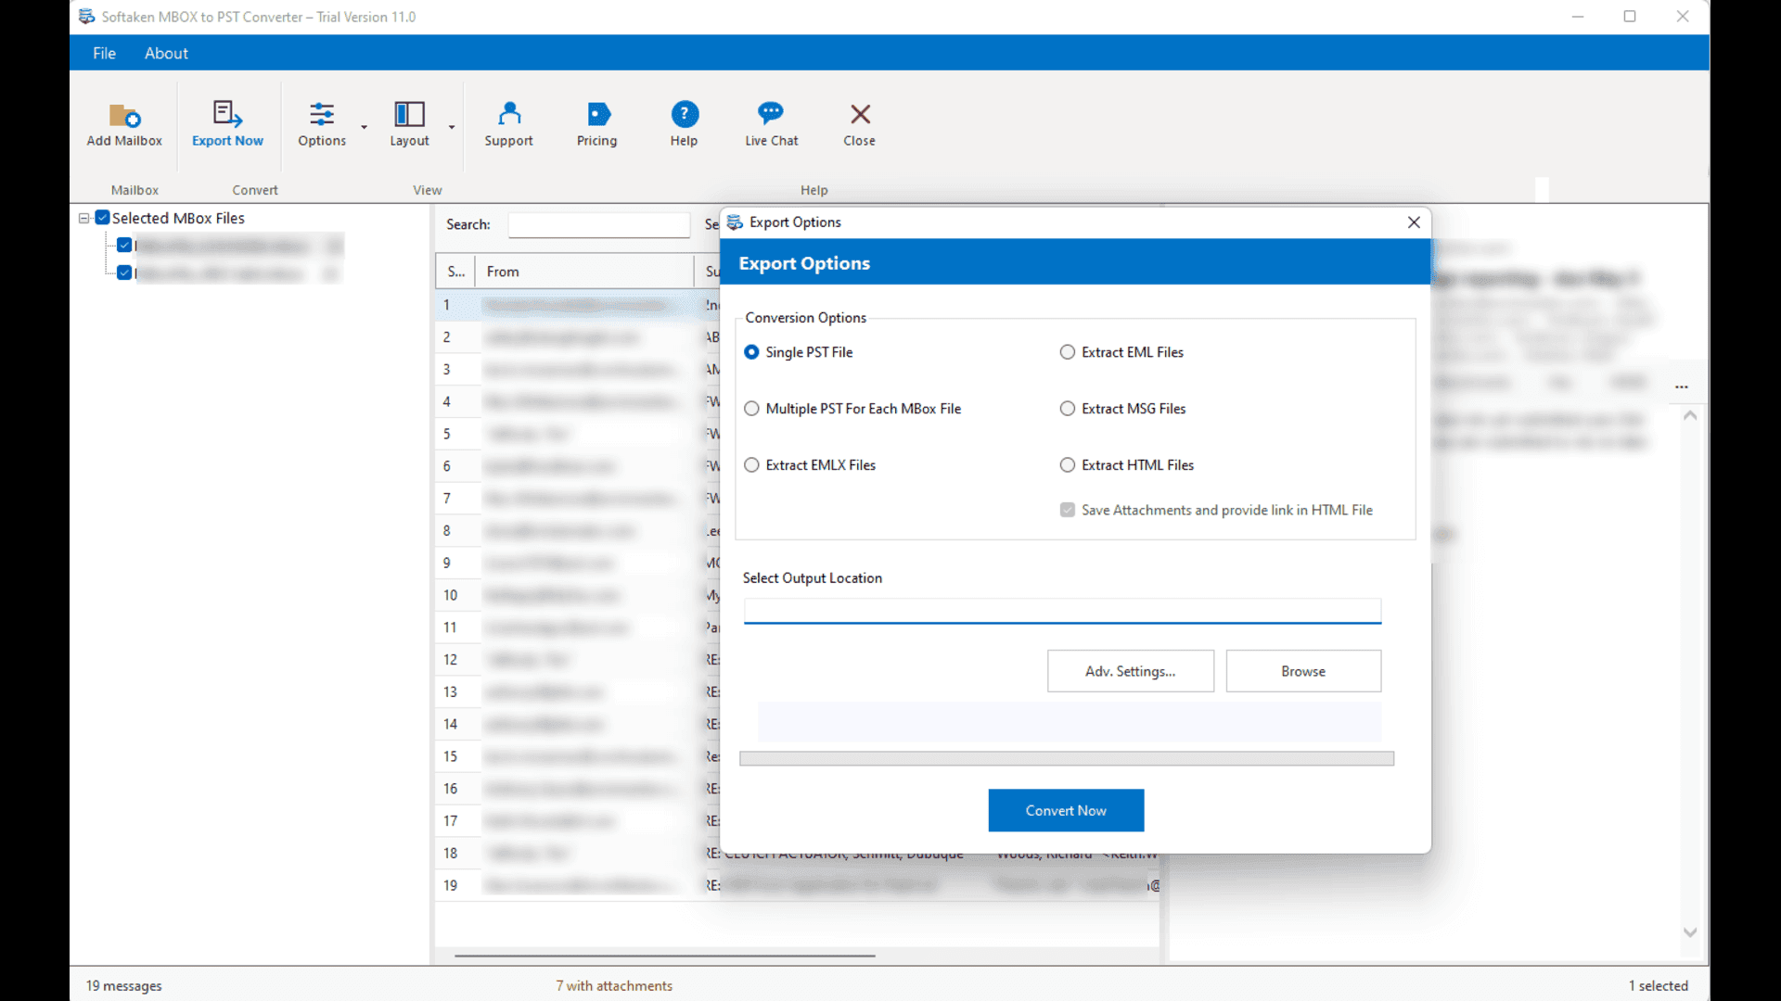Viewport: 1781px width, 1001px height.
Task: Click the Browse button
Action: (x=1303, y=671)
